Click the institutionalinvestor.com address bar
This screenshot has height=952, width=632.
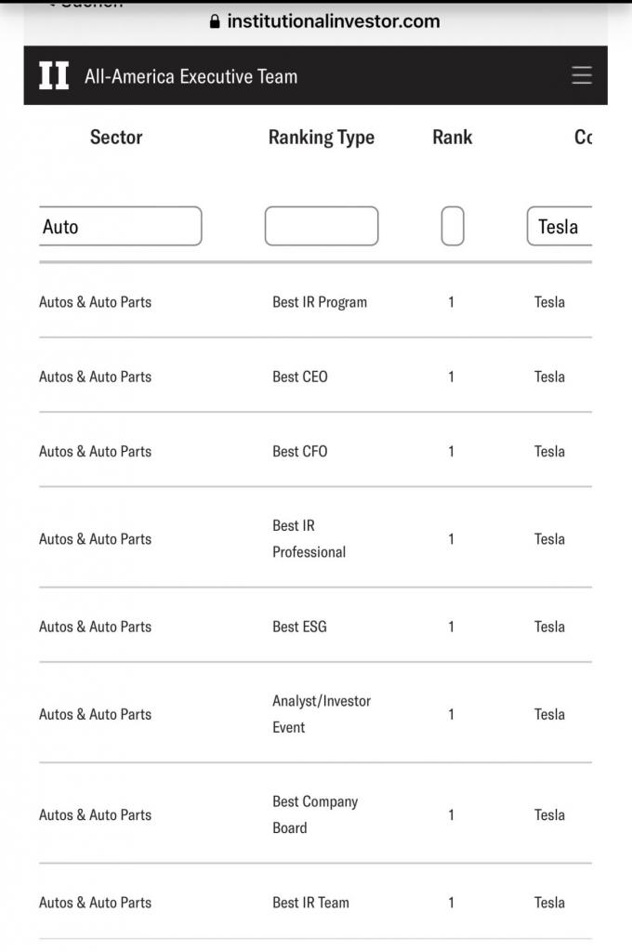[x=324, y=22]
